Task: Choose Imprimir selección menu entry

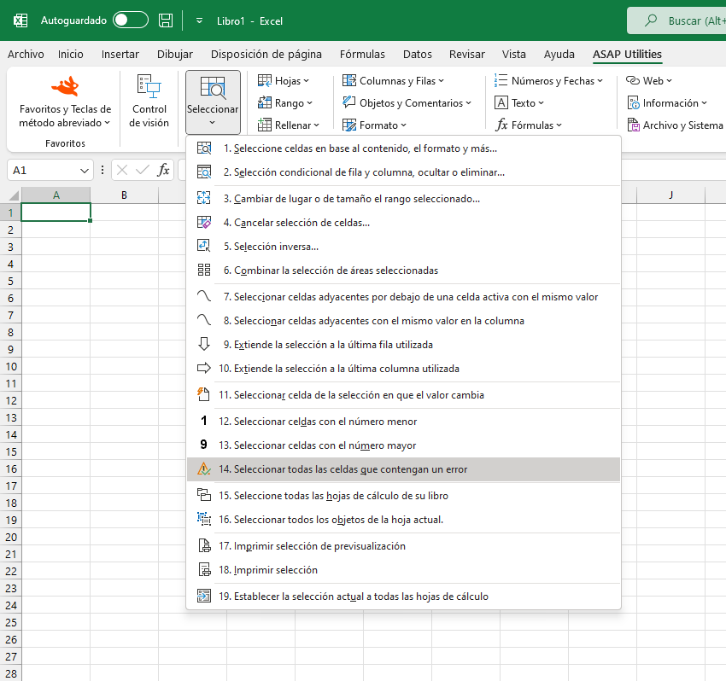Action: pyautogui.click(x=403, y=569)
